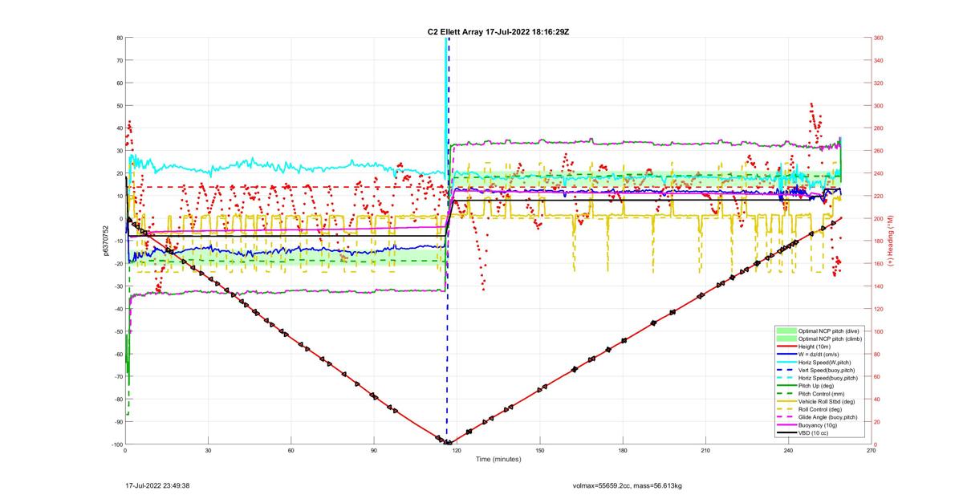Click the red line sample beside Height (10m)
Viewport: 963px width, 499px height.
[x=786, y=347]
